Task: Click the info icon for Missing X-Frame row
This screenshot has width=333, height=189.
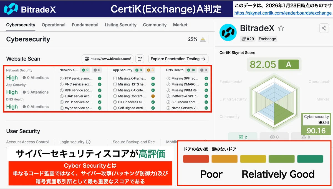Action: tap(115, 79)
